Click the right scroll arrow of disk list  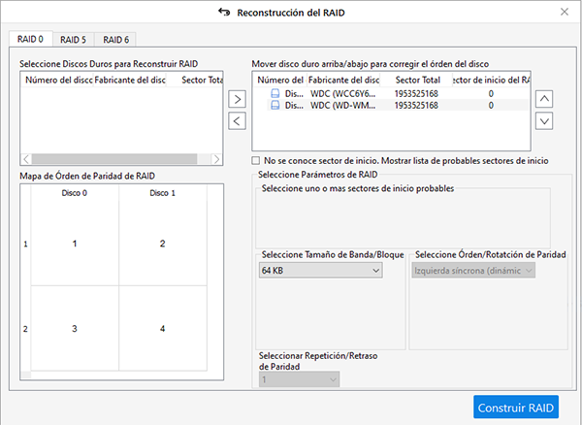click(x=216, y=159)
